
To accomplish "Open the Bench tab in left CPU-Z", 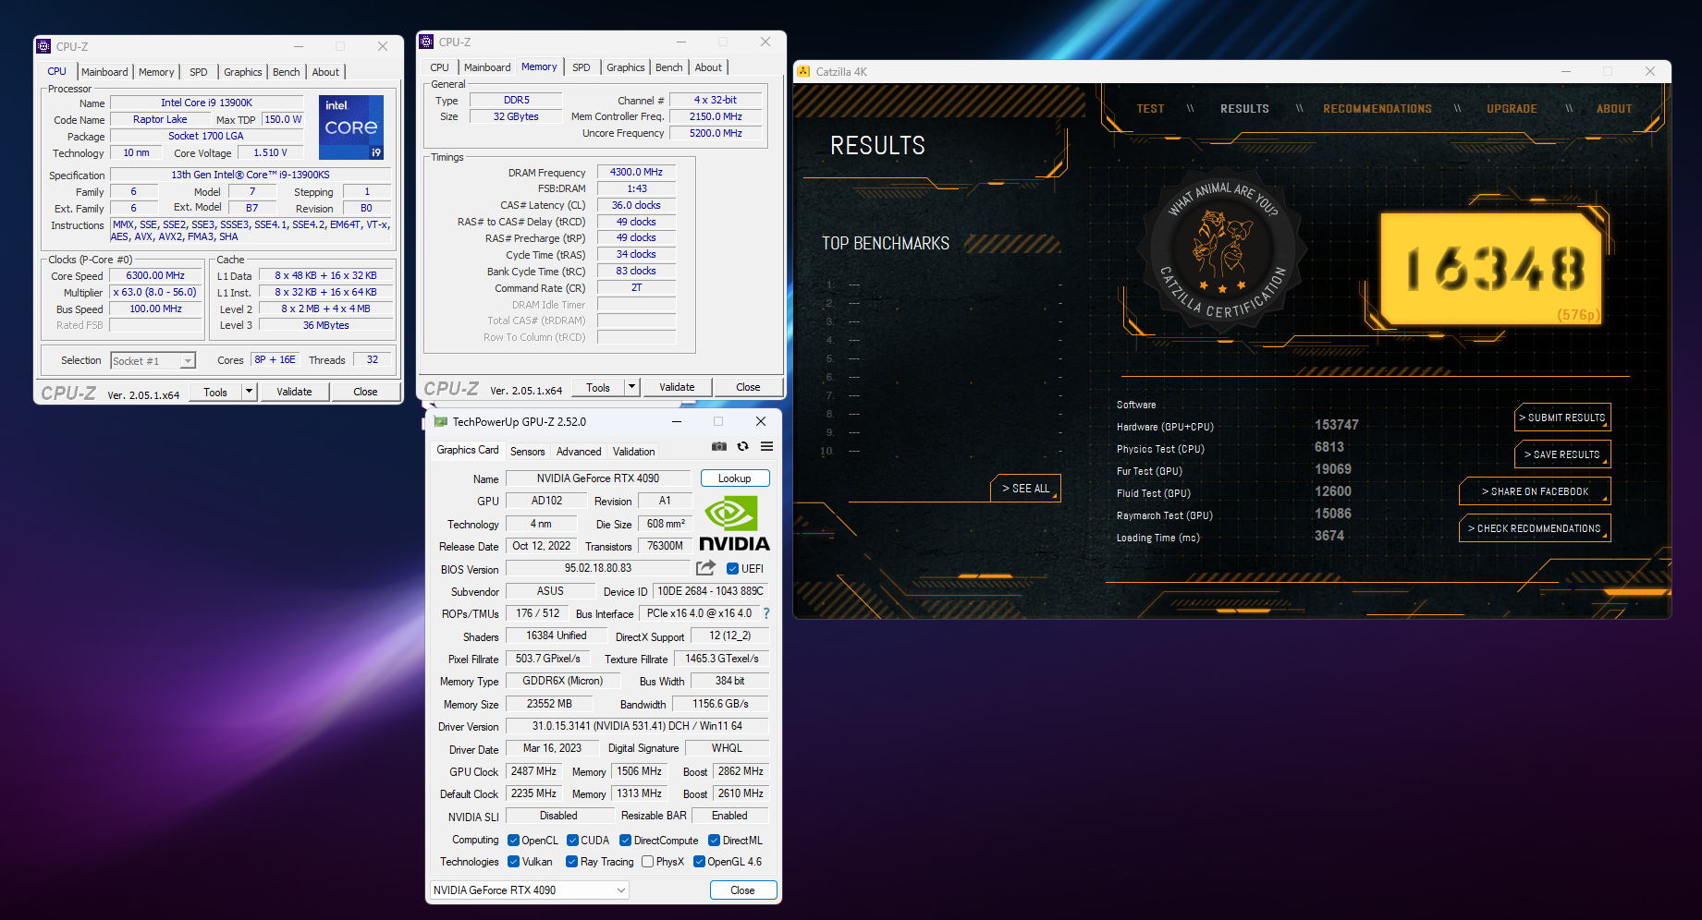I will [x=286, y=72].
